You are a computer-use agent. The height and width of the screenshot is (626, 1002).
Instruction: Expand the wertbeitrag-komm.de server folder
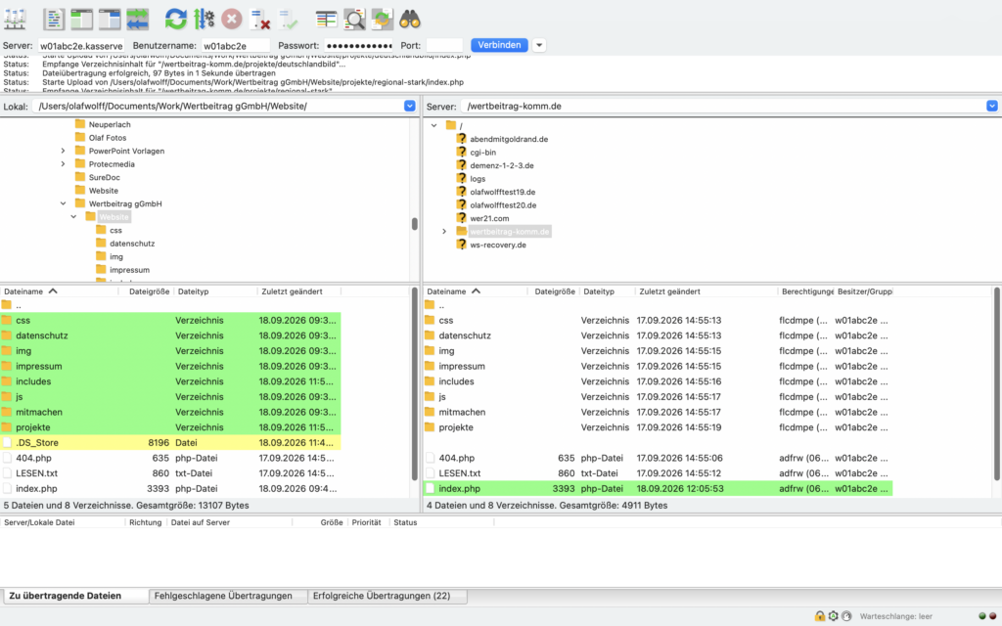point(444,231)
